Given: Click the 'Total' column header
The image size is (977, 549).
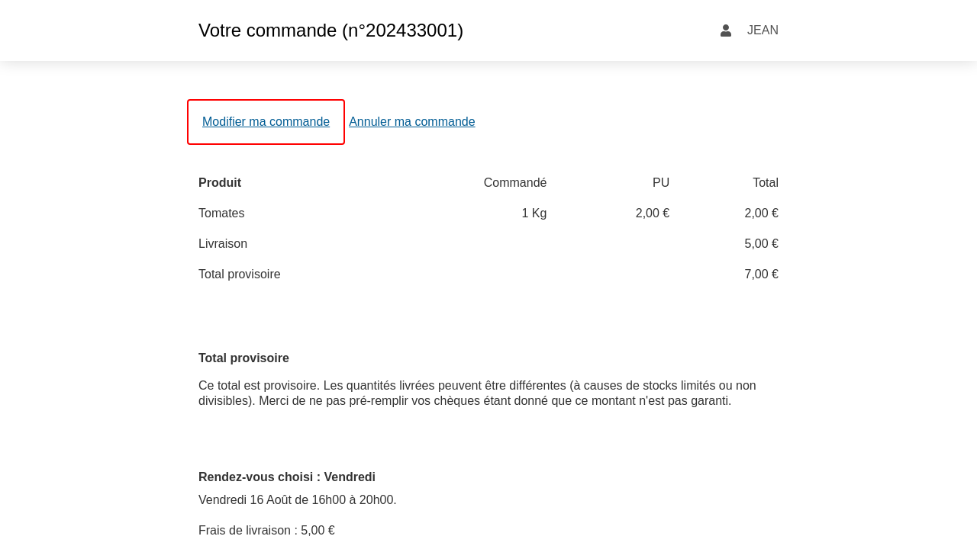Looking at the screenshot, I should pyautogui.click(x=765, y=183).
